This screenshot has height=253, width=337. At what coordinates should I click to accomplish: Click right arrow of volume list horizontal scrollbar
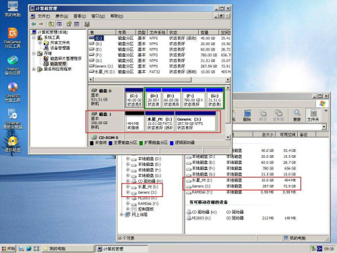pos(228,80)
